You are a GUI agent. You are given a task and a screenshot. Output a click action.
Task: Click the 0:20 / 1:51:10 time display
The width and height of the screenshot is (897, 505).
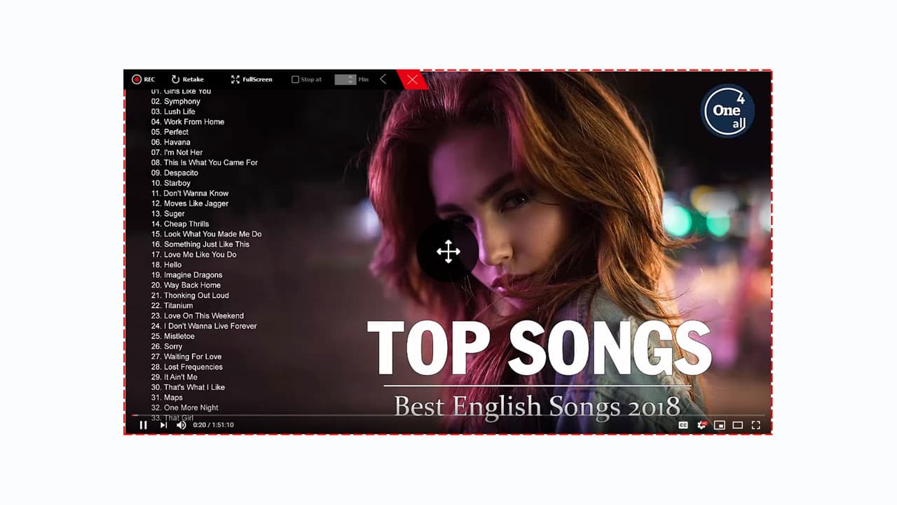(x=214, y=425)
